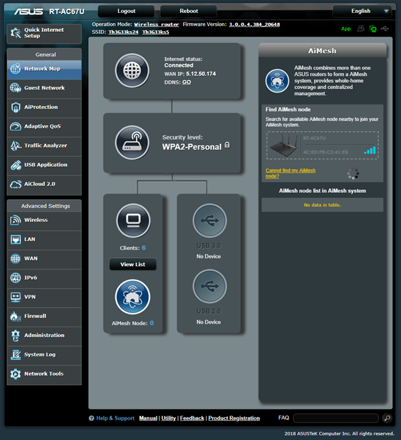
Task: Open the Manual link
Action: 148,418
